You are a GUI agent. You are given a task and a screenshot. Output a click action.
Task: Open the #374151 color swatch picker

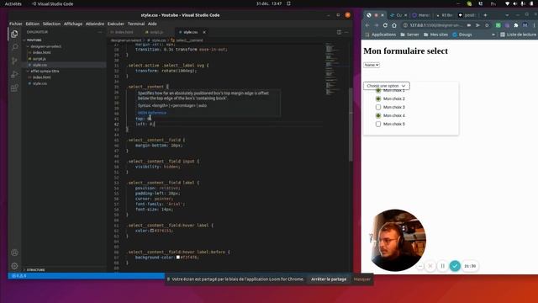152,231
